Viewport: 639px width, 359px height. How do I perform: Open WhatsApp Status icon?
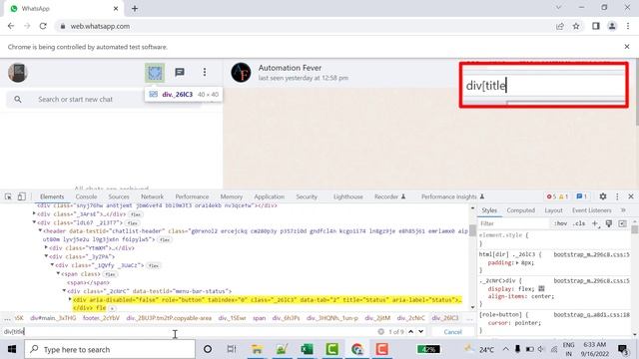pos(155,73)
